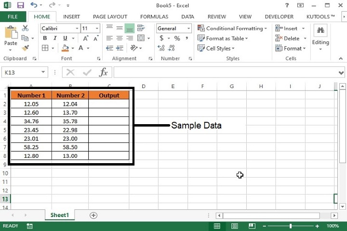Switch to Page Break Preview in status bar
This screenshot has width=347, height=231.
[252, 226]
